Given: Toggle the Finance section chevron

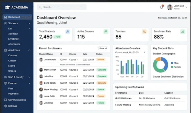Looking at the screenshot, I should coord(29,83).
